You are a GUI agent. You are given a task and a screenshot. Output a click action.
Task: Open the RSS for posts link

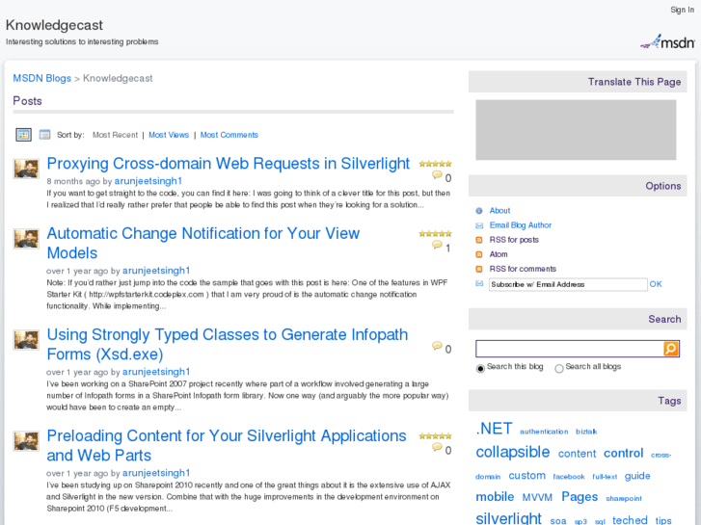(x=514, y=240)
